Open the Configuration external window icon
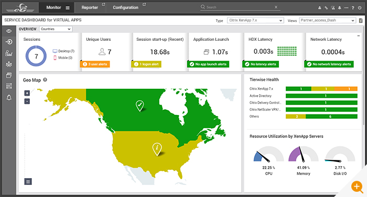 tap(144, 4)
